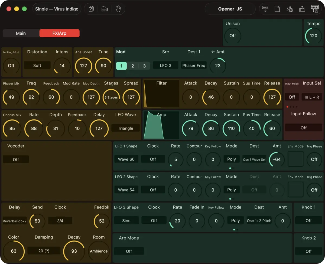The image size is (325, 264).
Task: Click the copy documents icon in toolbar
Action: (91, 9)
